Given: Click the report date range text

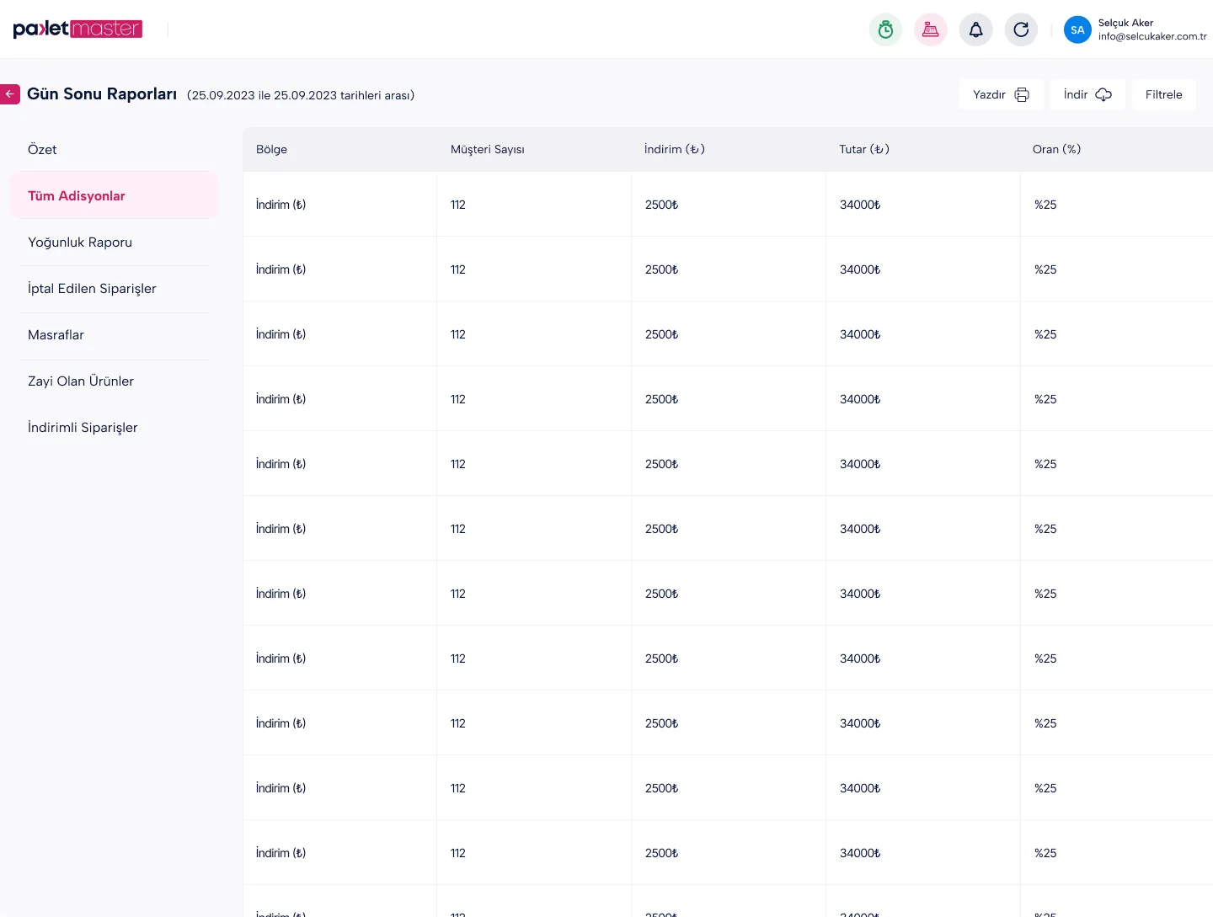Looking at the screenshot, I should point(301,95).
